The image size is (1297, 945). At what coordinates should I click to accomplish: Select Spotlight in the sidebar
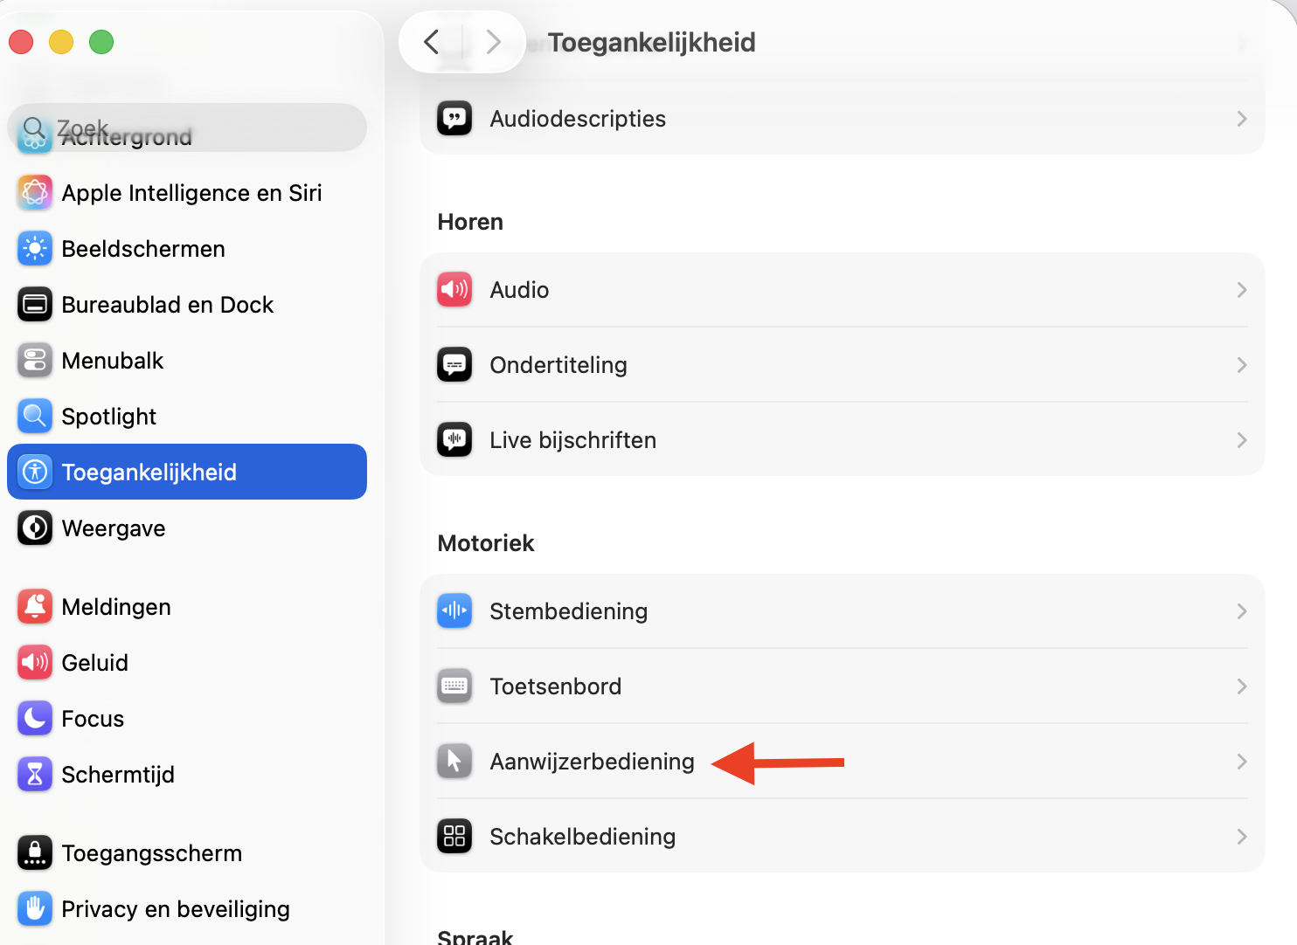(108, 416)
